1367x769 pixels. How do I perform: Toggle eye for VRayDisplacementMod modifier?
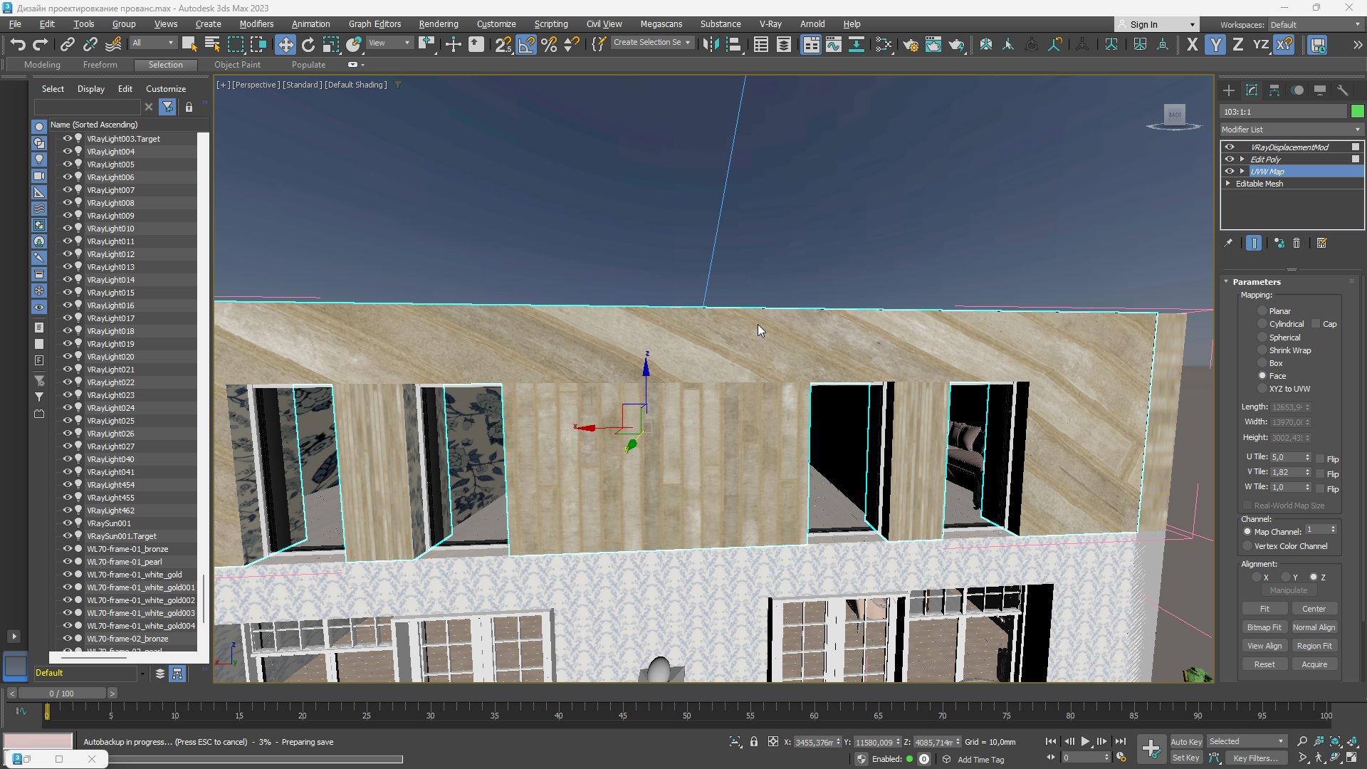[1229, 147]
